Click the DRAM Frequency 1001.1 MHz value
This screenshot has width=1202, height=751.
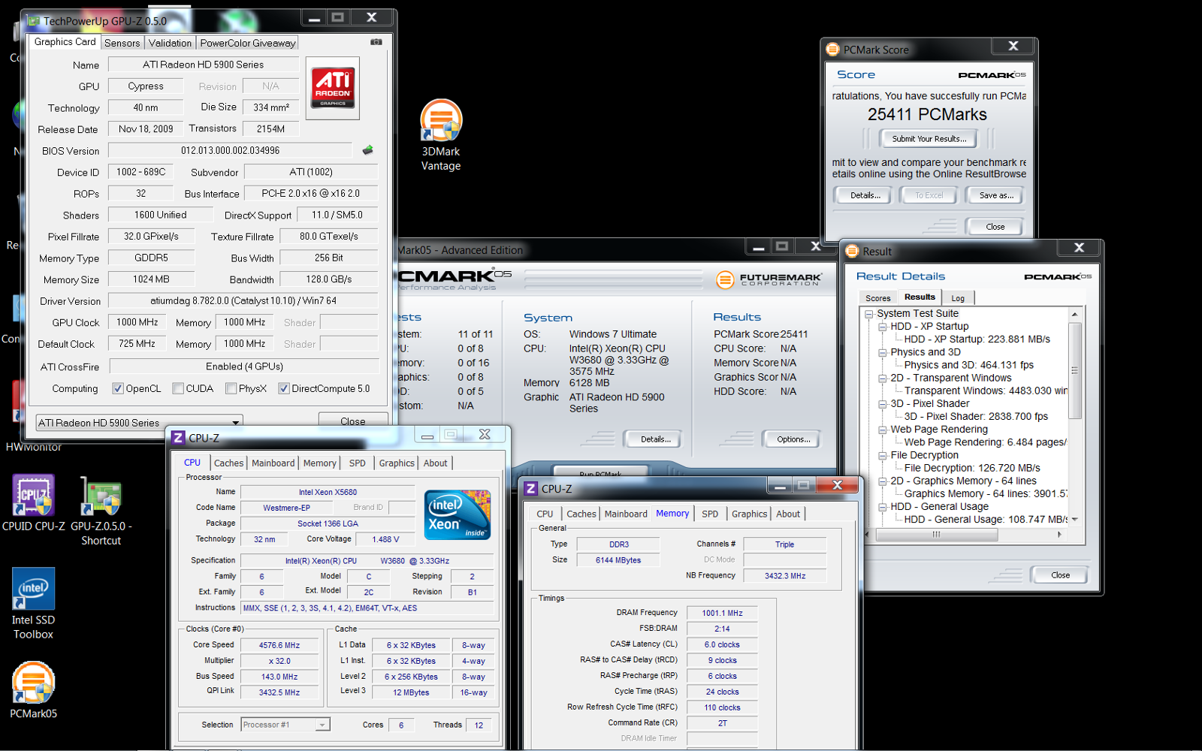[x=722, y=613]
